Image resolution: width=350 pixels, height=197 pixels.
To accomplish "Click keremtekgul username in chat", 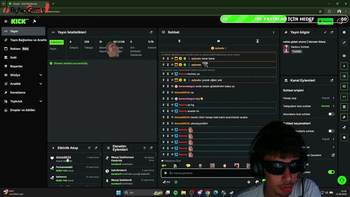I will 186,86.
